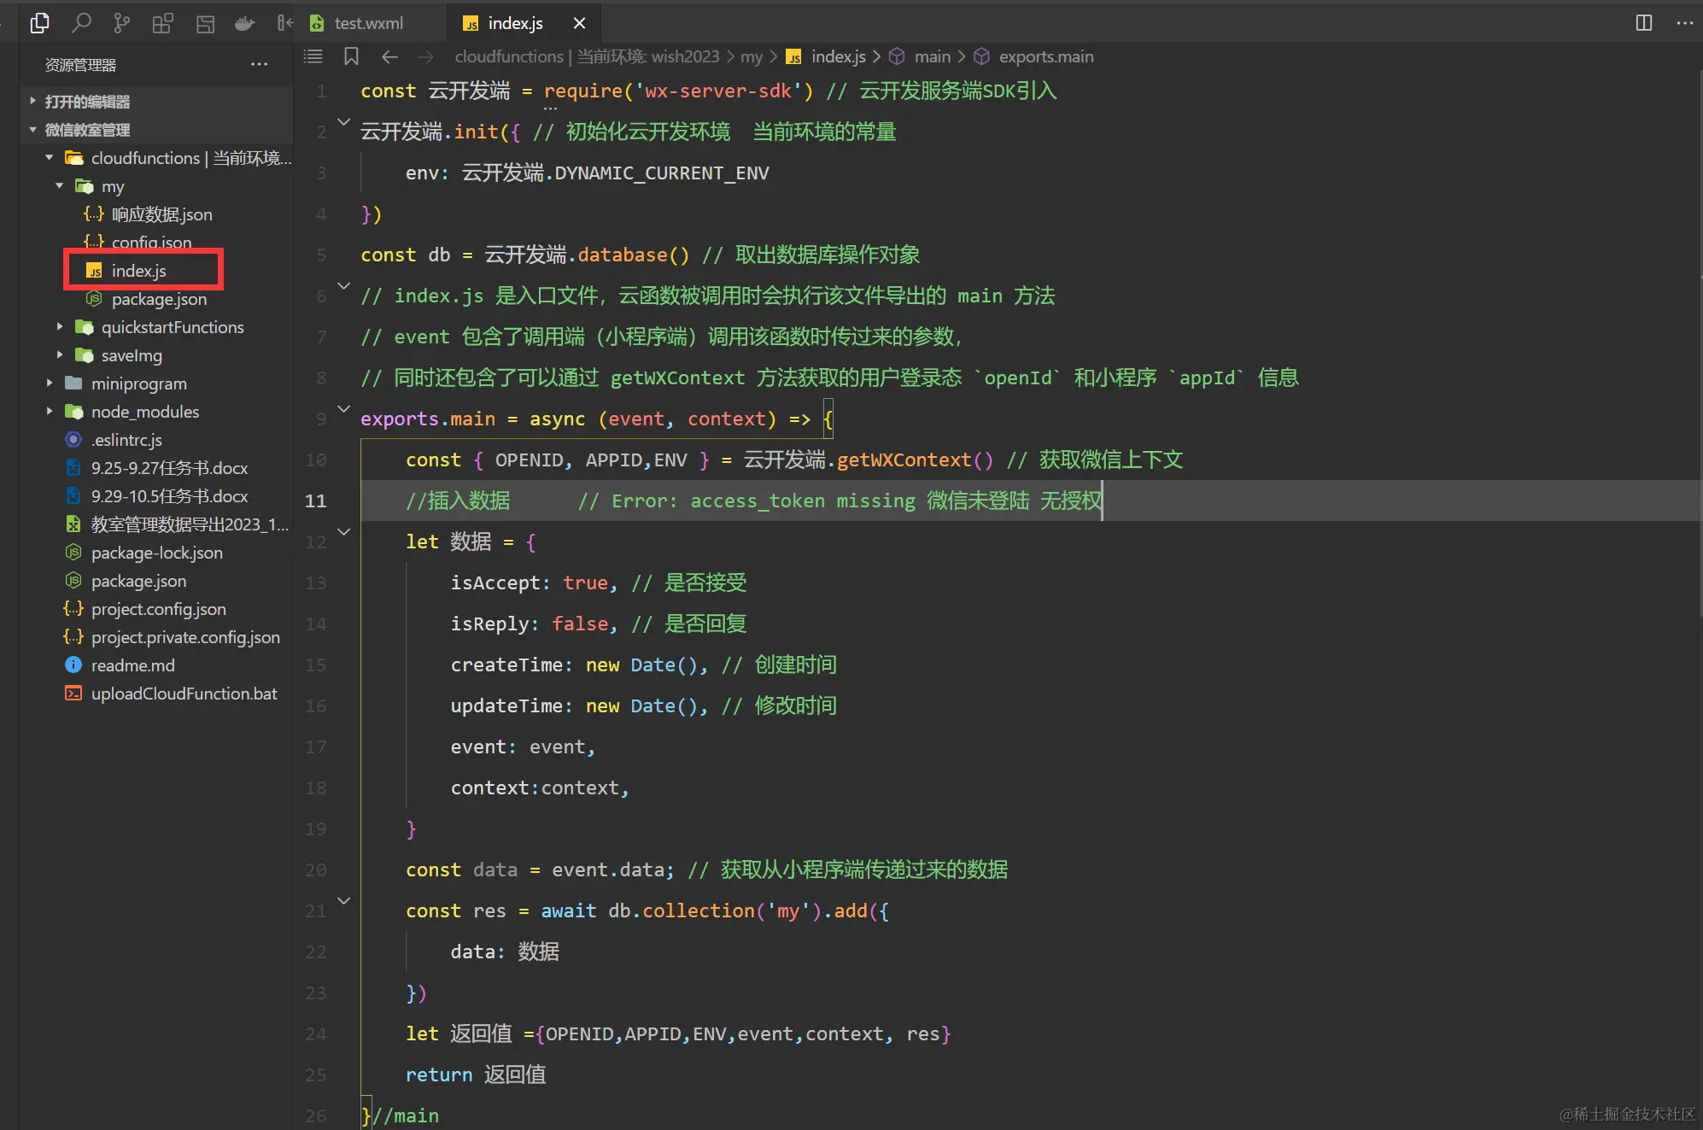Viewport: 1703px width, 1130px height.
Task: Open the Search panel in activity bar
Action: tap(82, 23)
